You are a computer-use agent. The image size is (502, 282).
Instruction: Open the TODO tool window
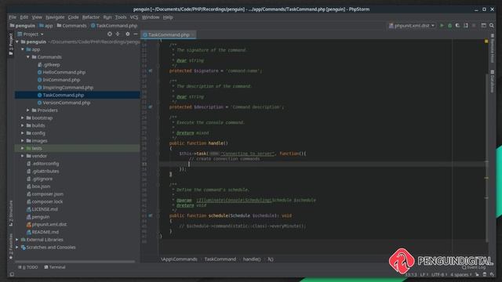(x=28, y=267)
